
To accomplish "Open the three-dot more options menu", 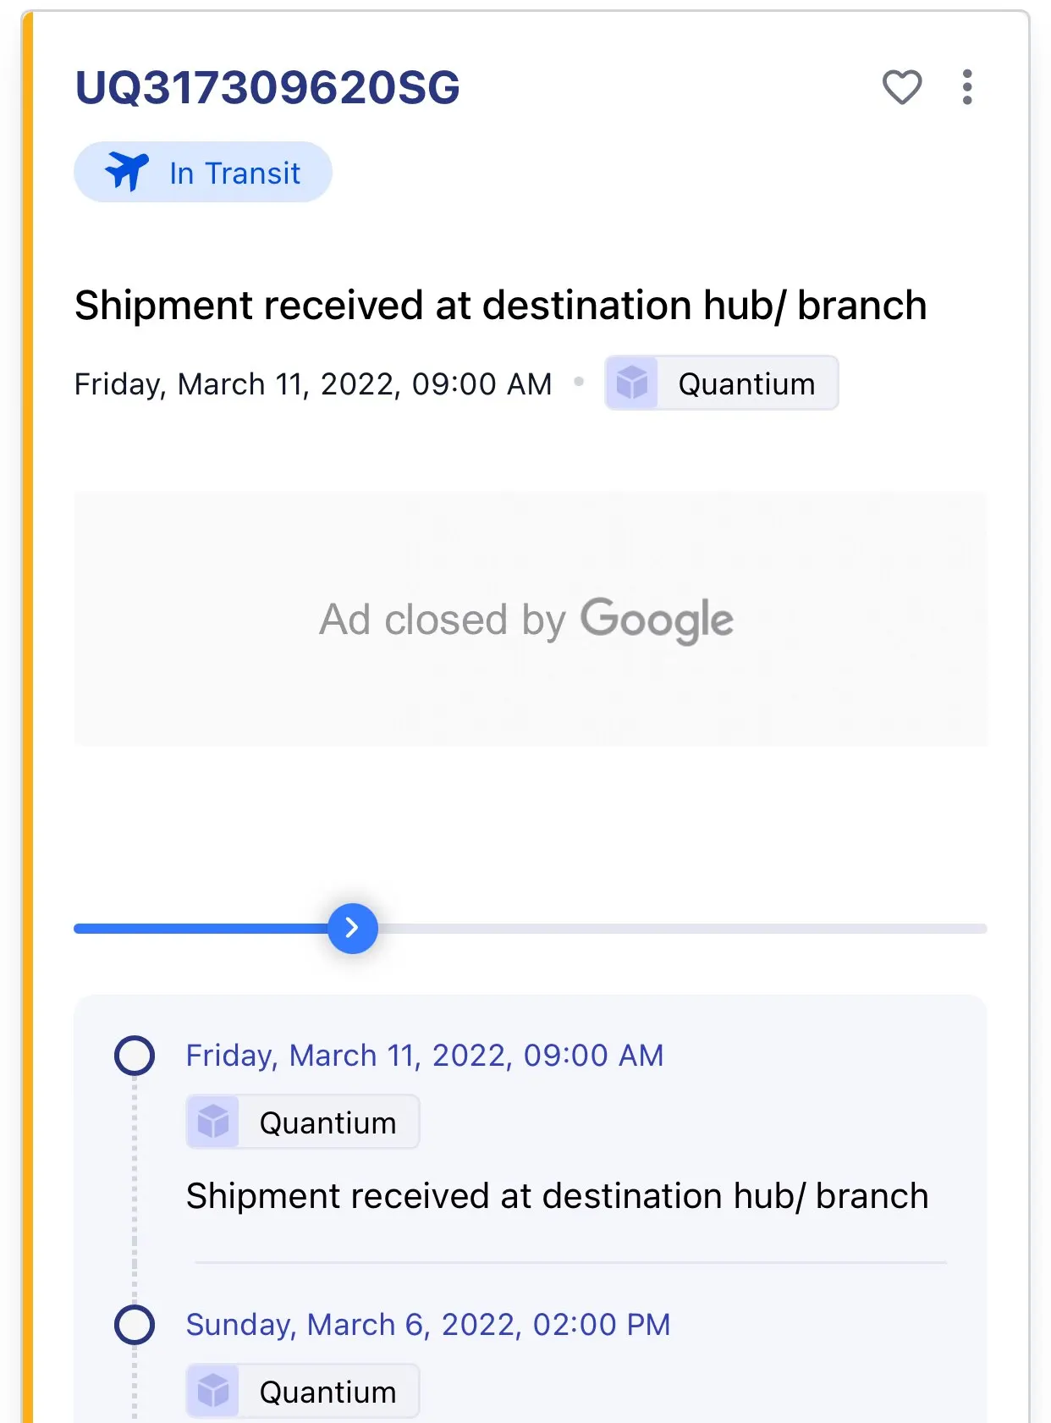I will pos(967,87).
